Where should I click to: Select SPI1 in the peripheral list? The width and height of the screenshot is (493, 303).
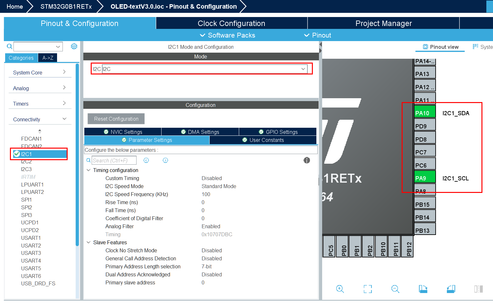[x=26, y=200]
